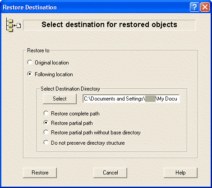
Task: Close the Restore Destination dialog
Action: tap(205, 7)
